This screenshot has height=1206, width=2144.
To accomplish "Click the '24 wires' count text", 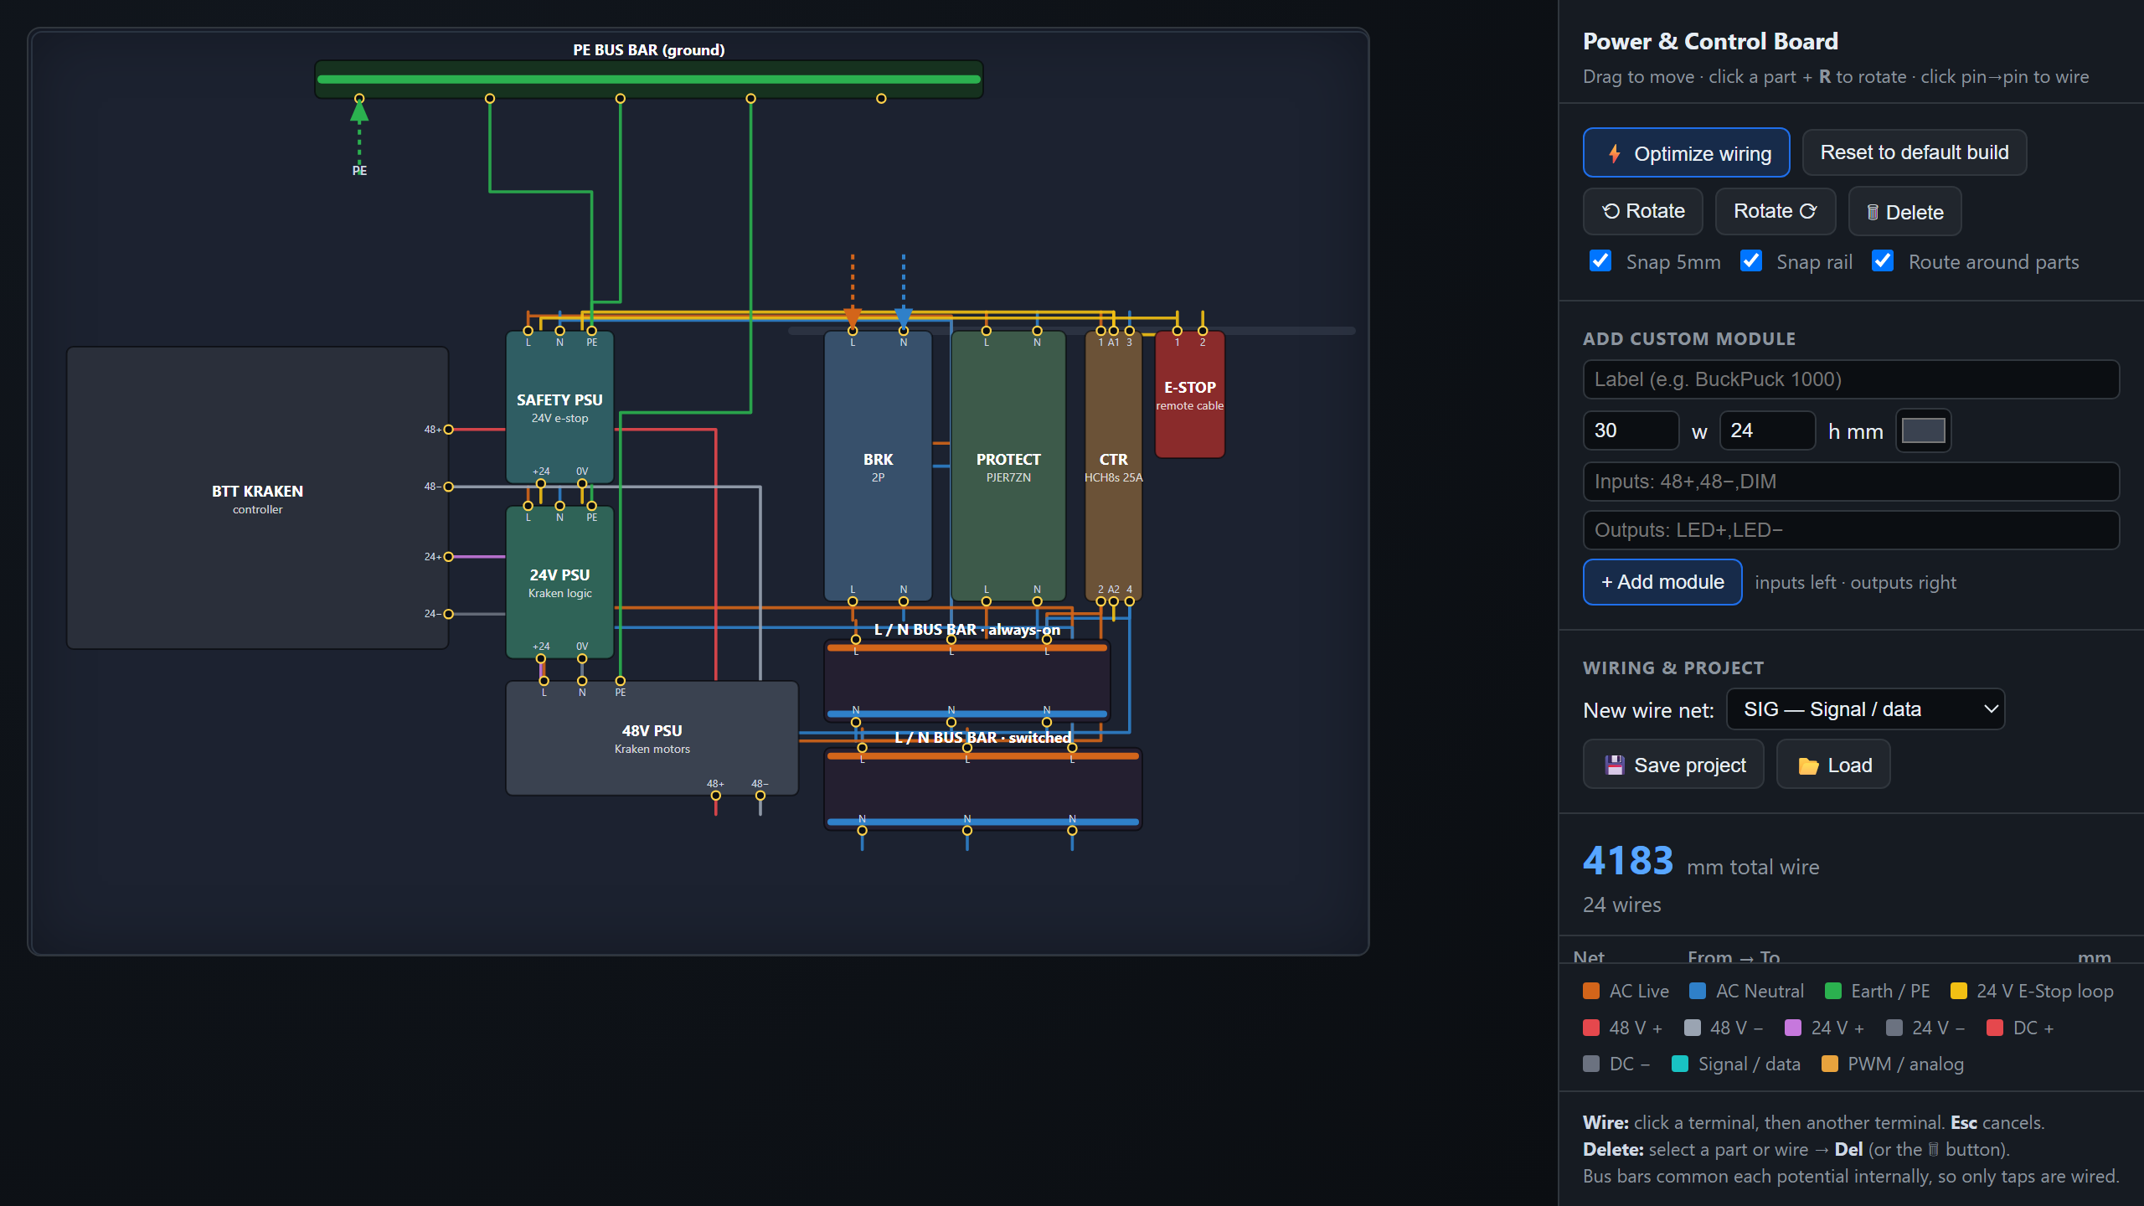I will pyautogui.click(x=1621, y=904).
